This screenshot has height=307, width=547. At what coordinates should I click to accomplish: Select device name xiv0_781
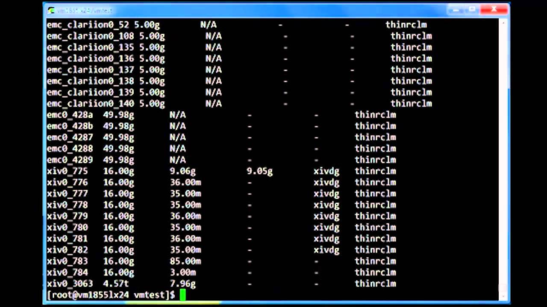tap(67, 239)
